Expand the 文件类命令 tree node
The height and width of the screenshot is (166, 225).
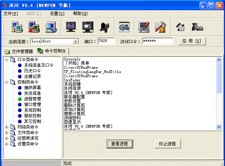coord(6,133)
